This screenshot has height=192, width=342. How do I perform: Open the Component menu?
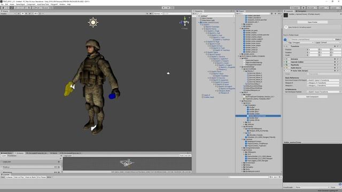coord(31,4)
